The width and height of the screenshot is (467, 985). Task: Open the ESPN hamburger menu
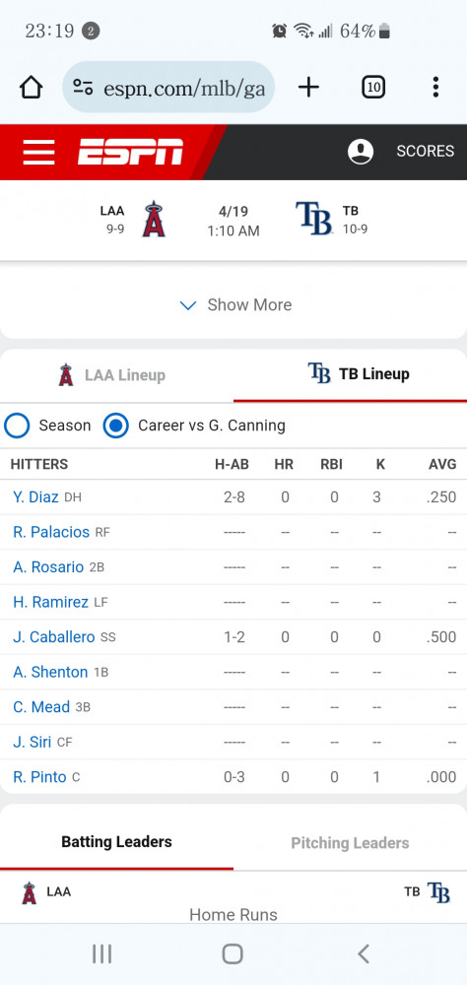coord(39,152)
